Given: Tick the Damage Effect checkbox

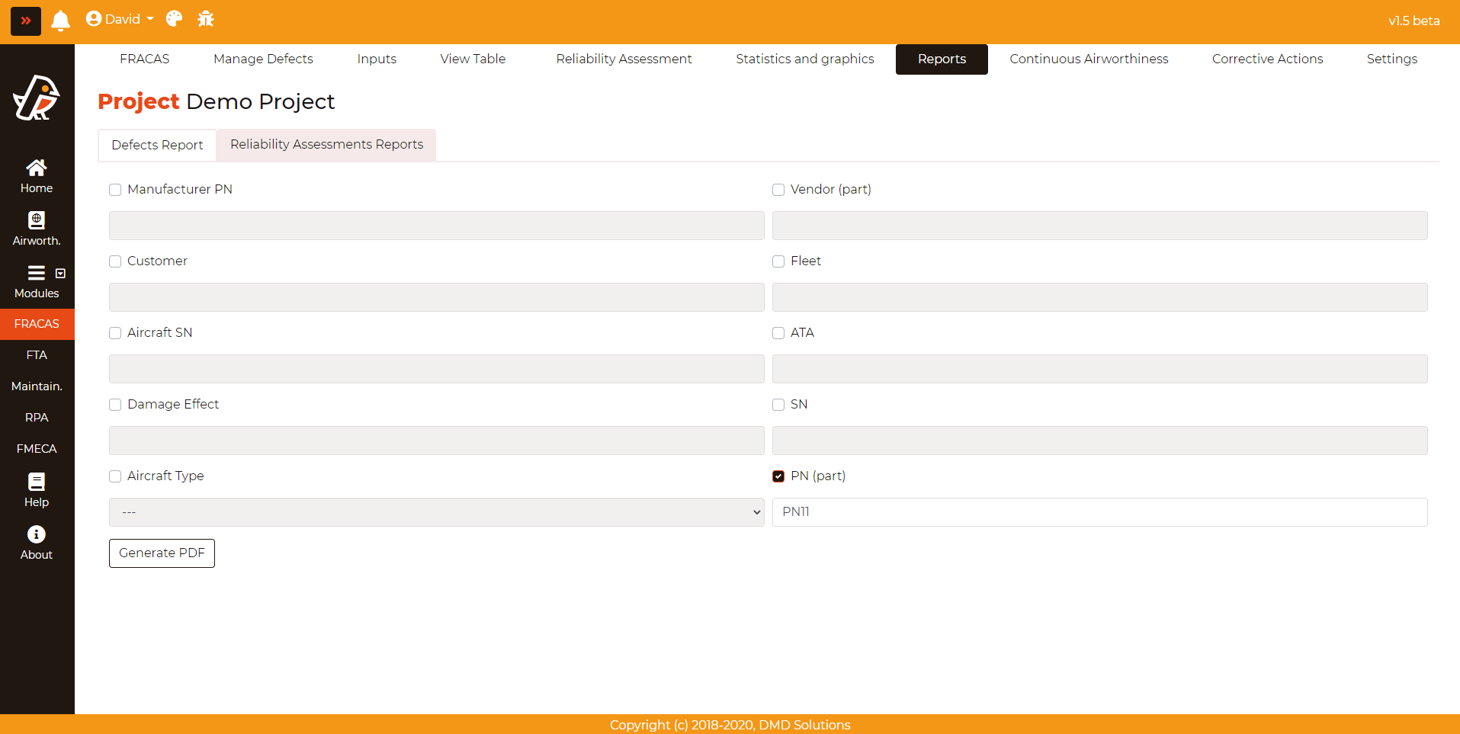Looking at the screenshot, I should [x=115, y=405].
